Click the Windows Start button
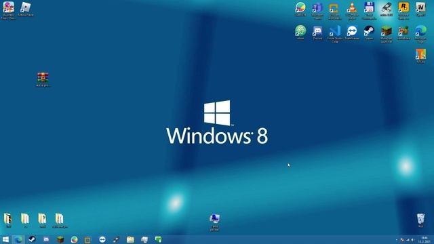434x244 pixels. [5, 239]
